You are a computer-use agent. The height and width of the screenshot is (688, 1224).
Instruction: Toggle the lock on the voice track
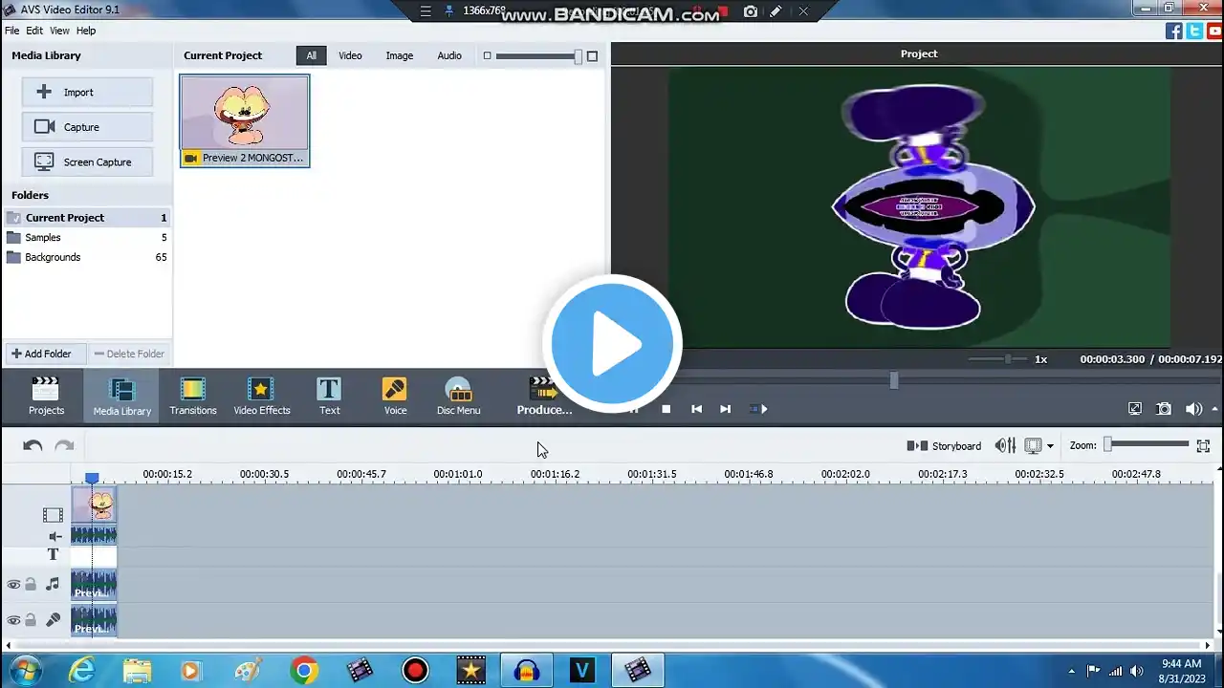pyautogui.click(x=31, y=620)
